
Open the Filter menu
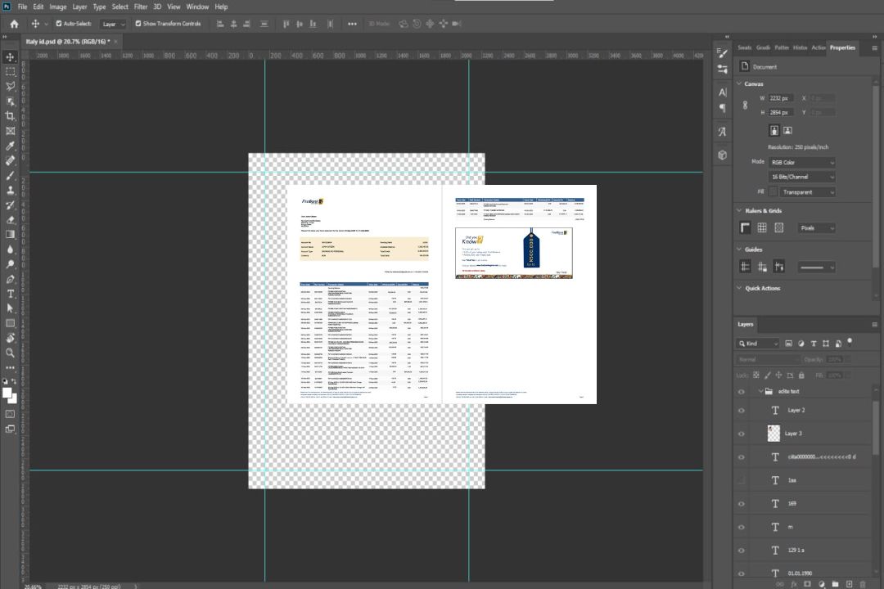[x=141, y=7]
